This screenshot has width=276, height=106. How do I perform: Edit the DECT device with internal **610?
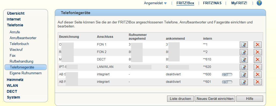(244, 60)
